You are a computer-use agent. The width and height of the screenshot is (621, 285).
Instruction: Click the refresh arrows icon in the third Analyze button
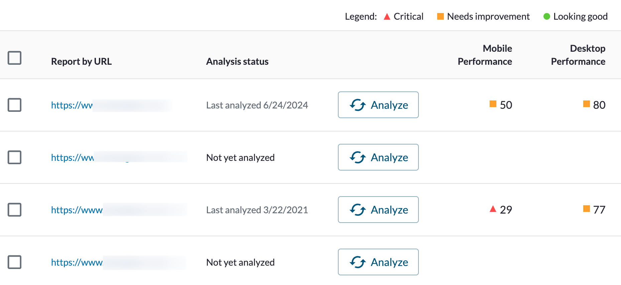pyautogui.click(x=358, y=210)
